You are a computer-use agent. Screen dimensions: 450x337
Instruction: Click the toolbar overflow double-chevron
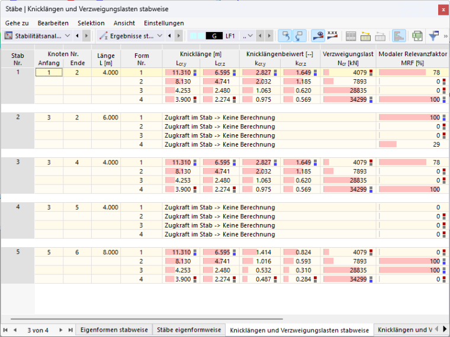coord(445,36)
